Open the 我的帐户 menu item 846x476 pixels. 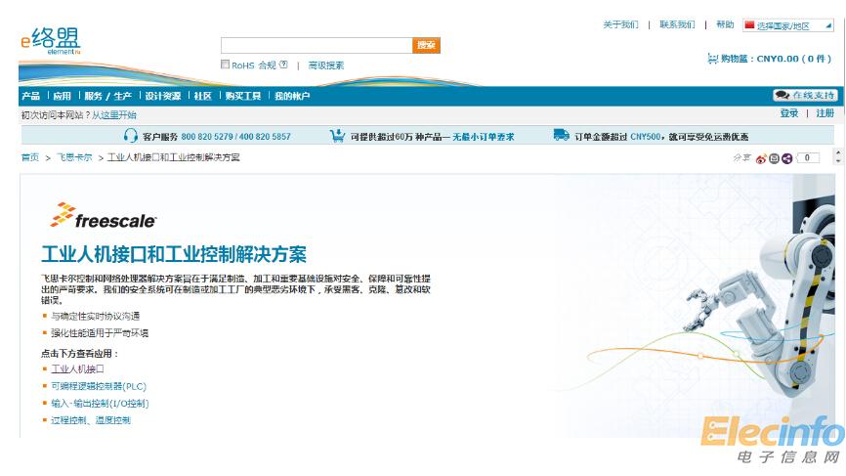click(x=291, y=96)
